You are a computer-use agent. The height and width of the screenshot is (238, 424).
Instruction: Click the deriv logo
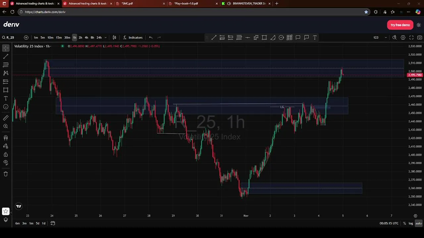click(x=12, y=24)
